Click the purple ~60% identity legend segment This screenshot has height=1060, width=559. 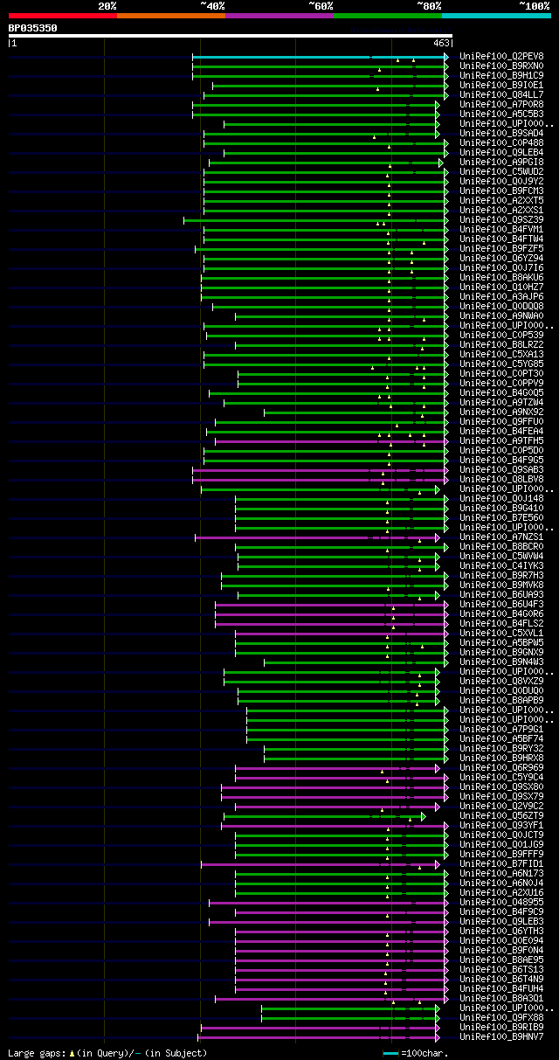tap(279, 16)
